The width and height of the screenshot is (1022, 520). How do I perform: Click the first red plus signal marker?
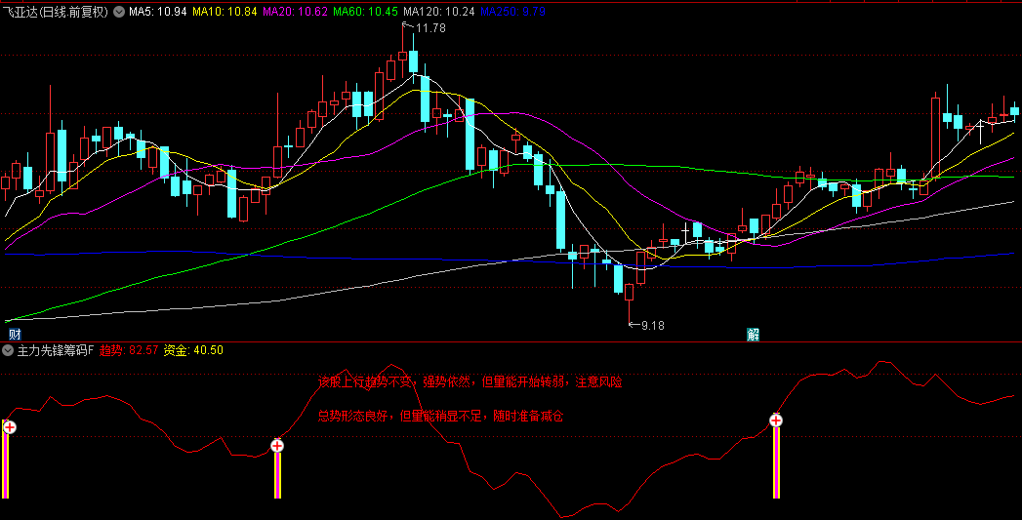click(9, 427)
